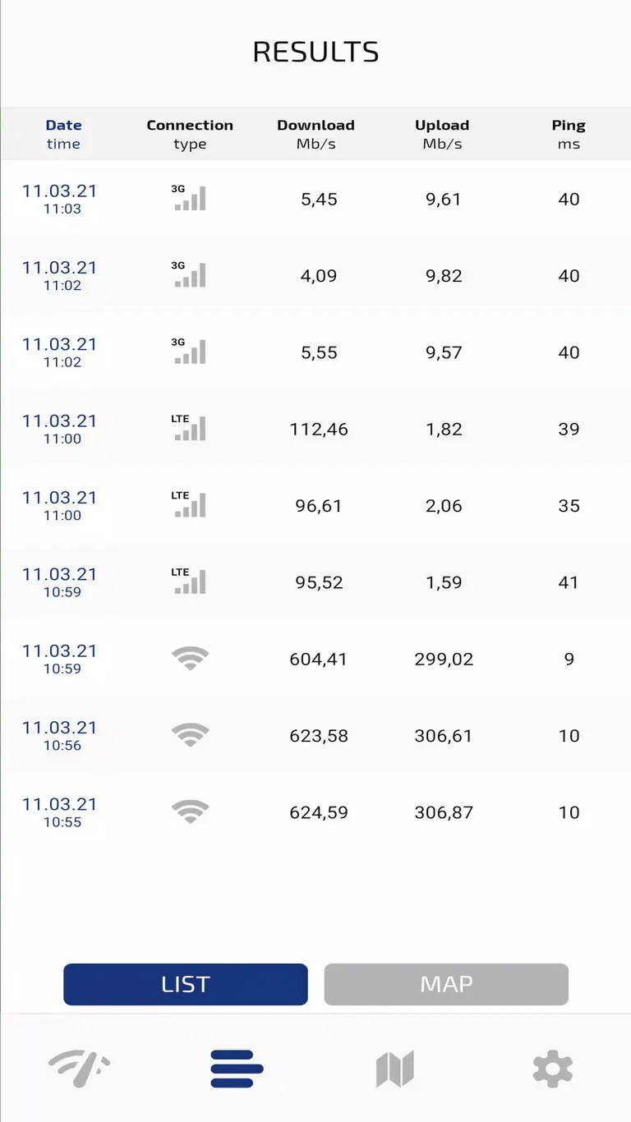Open the results list tab icon

(237, 1069)
